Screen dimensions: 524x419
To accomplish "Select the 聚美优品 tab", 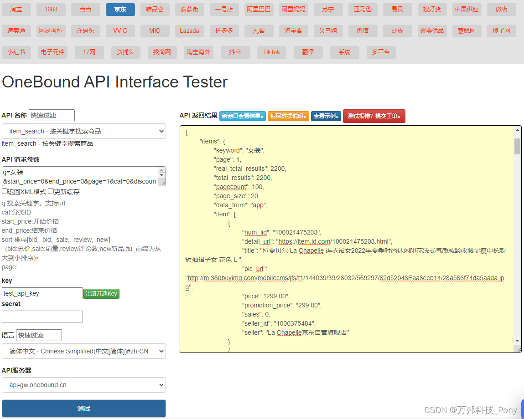I will click(432, 31).
